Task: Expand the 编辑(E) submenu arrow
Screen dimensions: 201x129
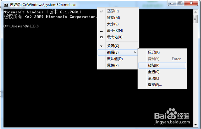Action: [135, 52]
